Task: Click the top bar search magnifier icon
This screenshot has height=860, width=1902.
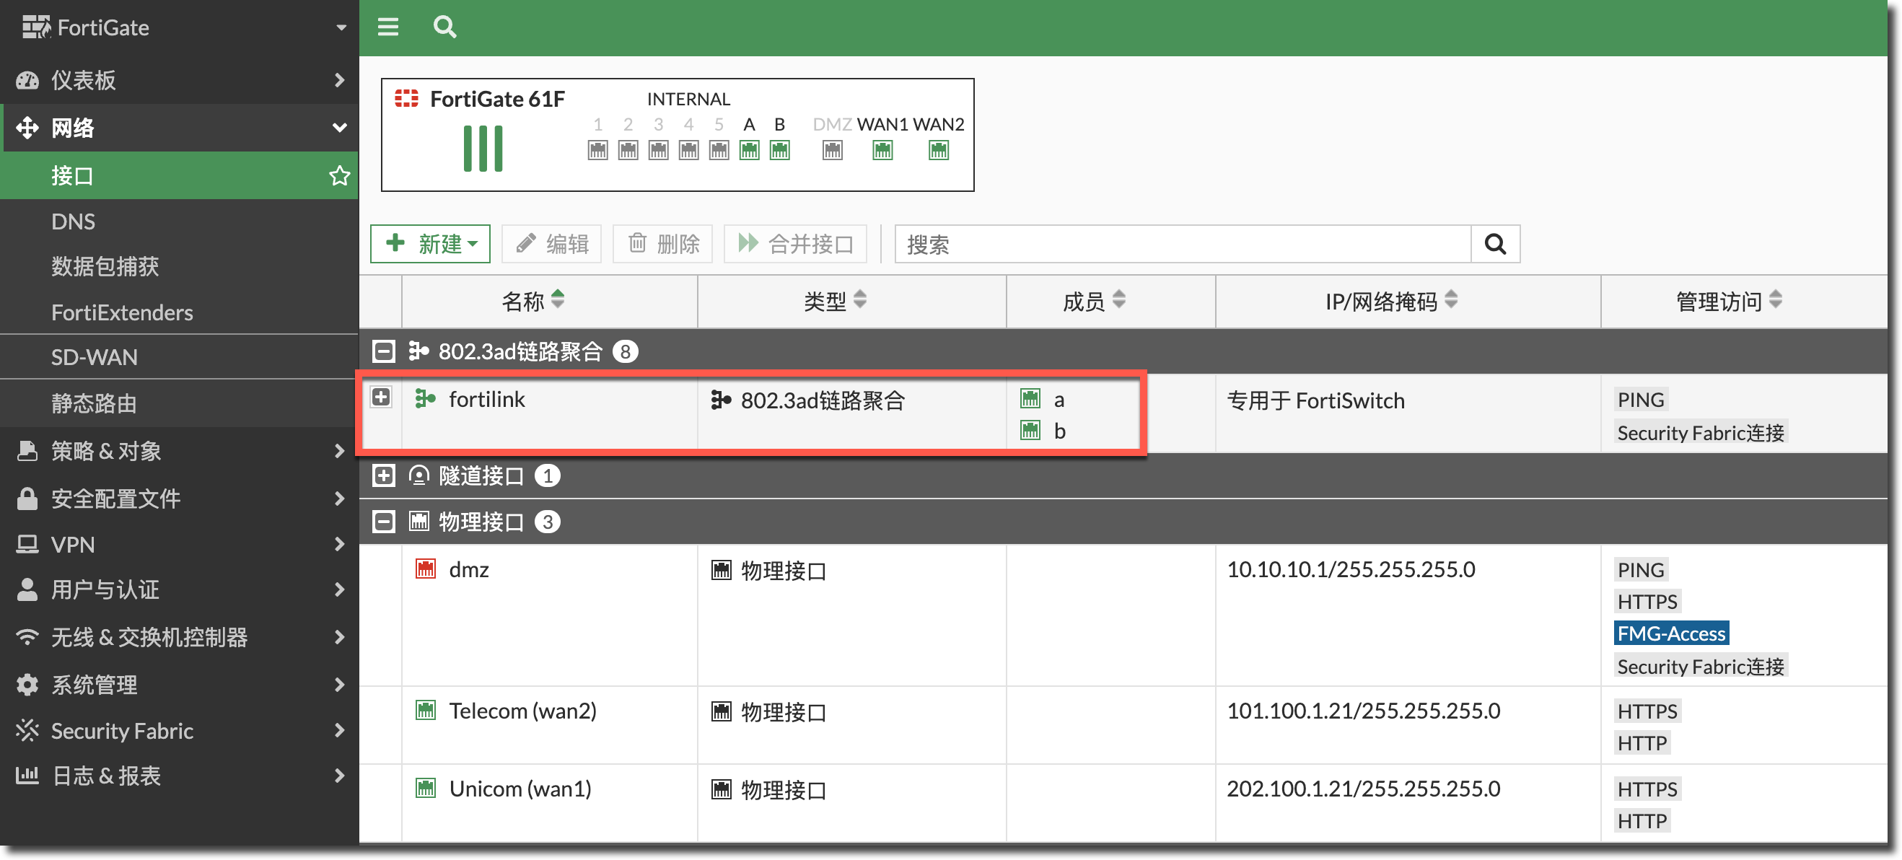Action: pyautogui.click(x=444, y=27)
